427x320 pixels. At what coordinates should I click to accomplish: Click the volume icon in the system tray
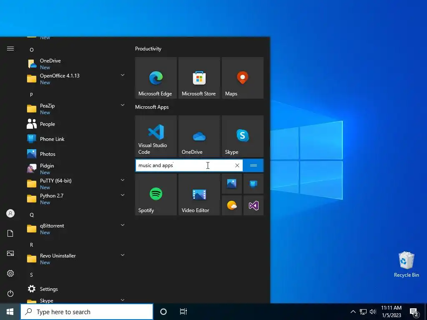click(x=373, y=312)
